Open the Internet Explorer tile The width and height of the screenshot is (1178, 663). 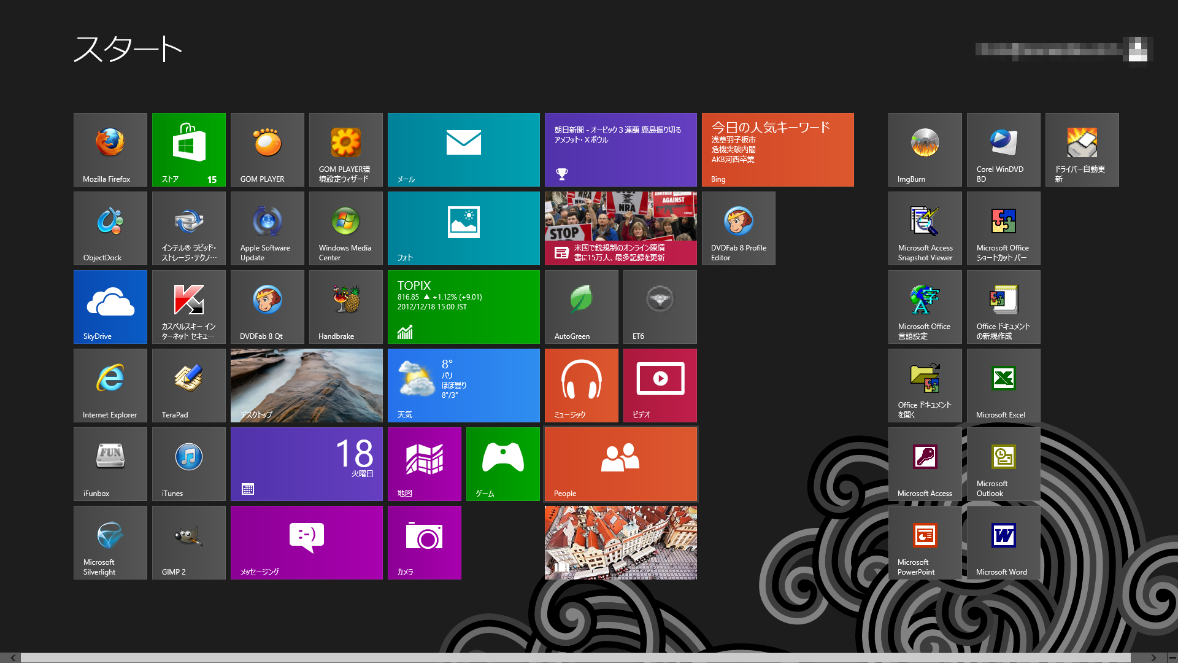click(110, 385)
